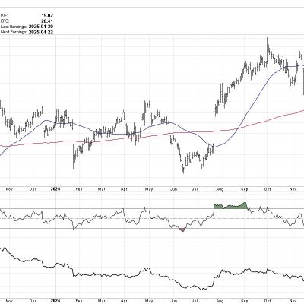Select the Feb label on upper time axis
Screen dimensions: 304x304
click(79, 189)
